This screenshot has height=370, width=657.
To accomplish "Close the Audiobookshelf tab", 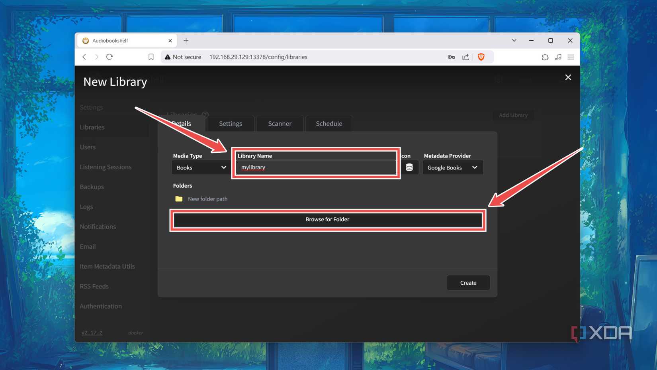I will pyautogui.click(x=170, y=41).
